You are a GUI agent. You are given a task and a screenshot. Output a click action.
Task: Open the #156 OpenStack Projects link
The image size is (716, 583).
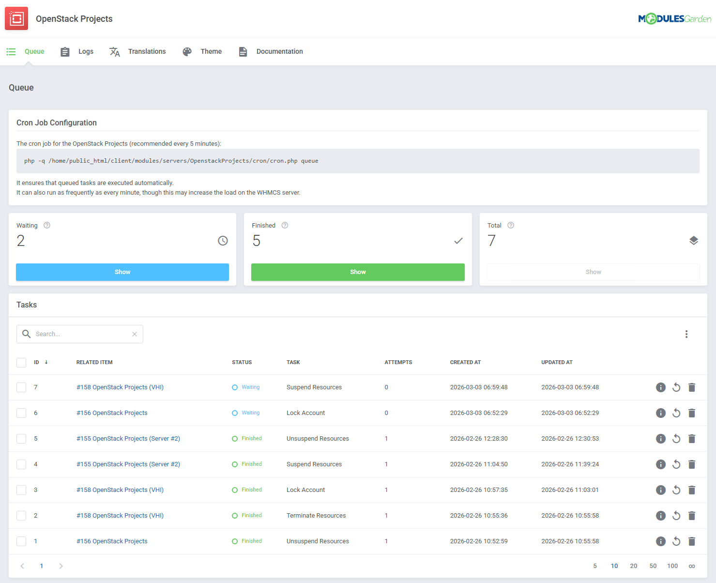(112, 413)
